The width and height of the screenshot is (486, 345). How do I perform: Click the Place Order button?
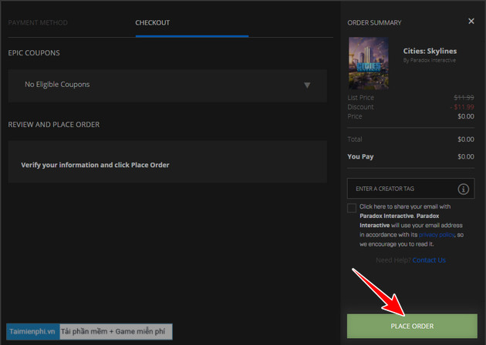coord(412,326)
